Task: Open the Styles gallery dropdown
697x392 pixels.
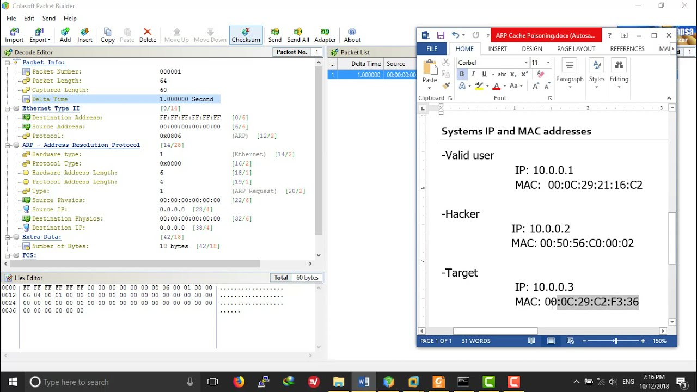Action: 597,73
